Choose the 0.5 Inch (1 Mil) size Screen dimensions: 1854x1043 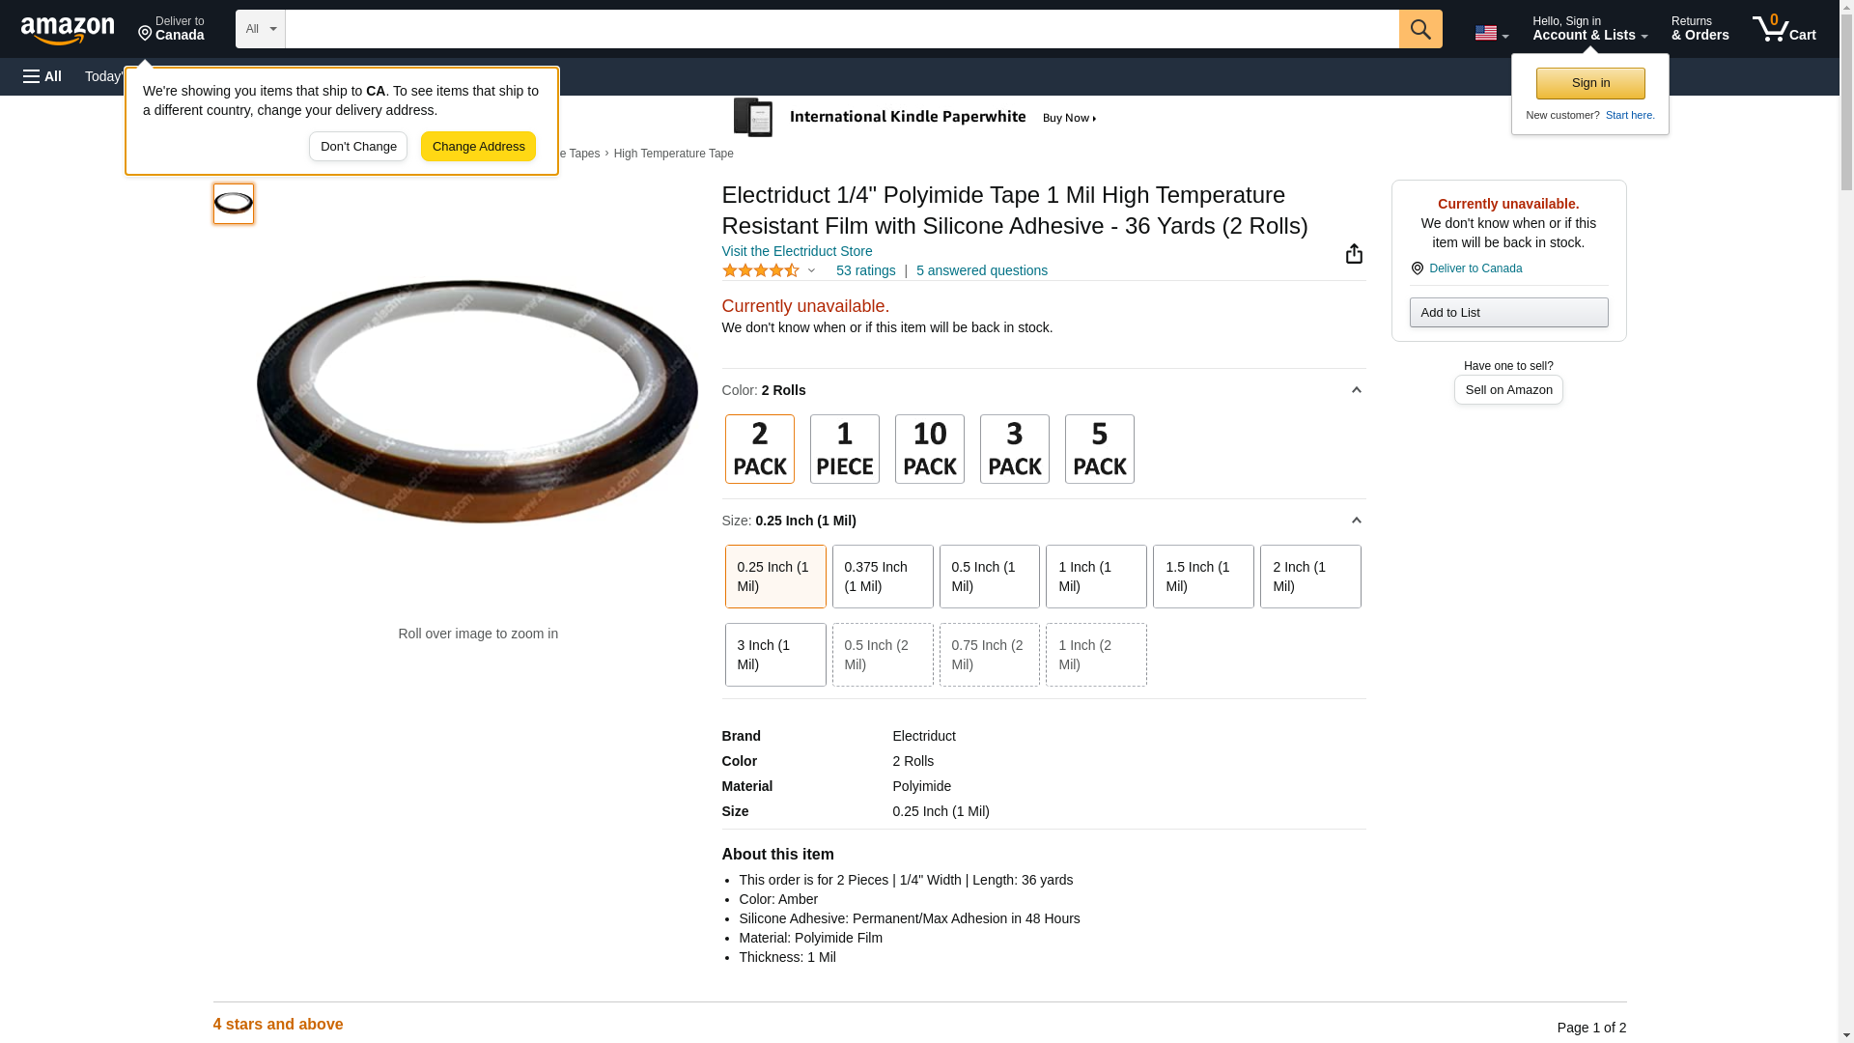click(x=989, y=577)
